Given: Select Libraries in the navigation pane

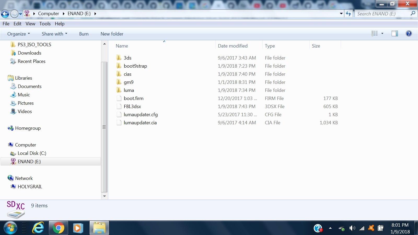Looking at the screenshot, I should (23, 78).
